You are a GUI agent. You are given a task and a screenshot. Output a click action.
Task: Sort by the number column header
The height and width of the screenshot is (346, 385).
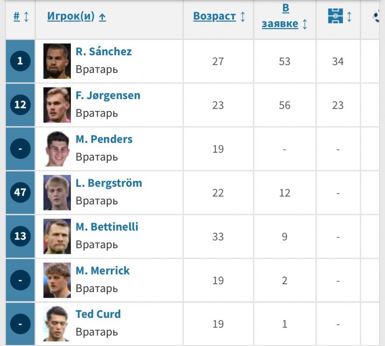point(17,17)
